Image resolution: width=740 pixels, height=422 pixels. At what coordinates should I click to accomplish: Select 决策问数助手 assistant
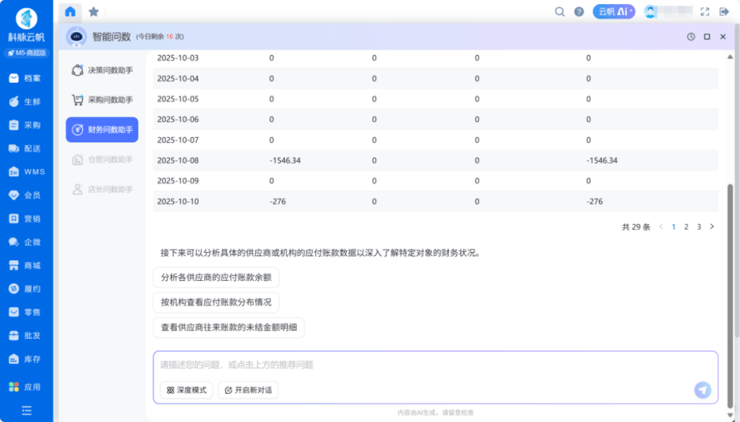coord(102,70)
